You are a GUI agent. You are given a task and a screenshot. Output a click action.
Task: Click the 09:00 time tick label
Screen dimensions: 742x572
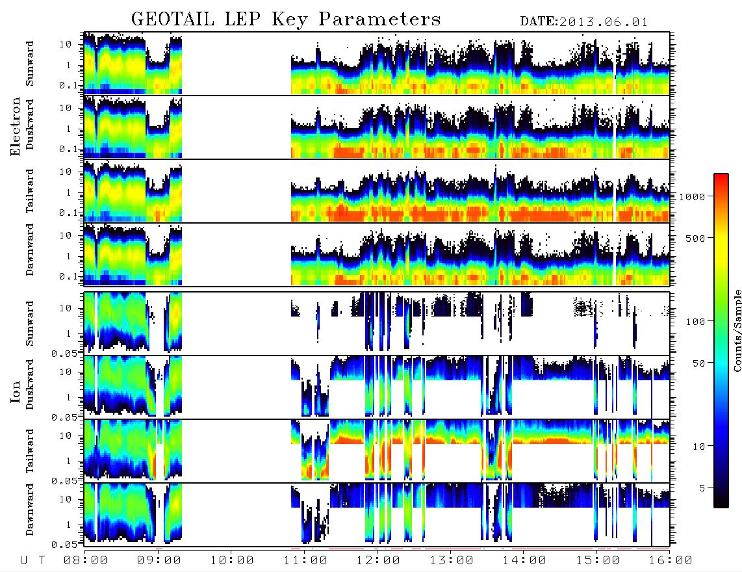pyautogui.click(x=159, y=561)
